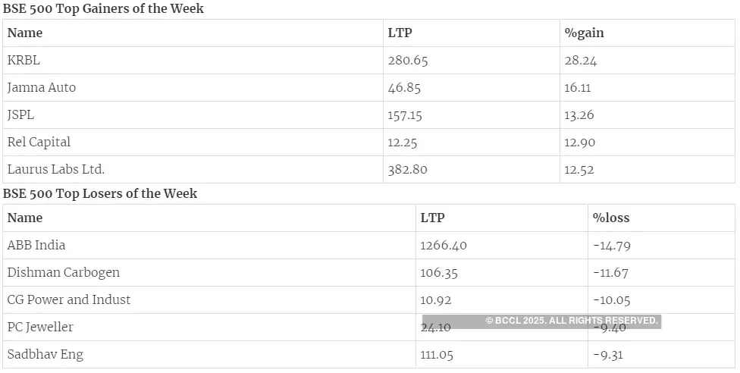Click the %loss column header
Image resolution: width=740 pixels, height=373 pixels.
click(x=611, y=218)
